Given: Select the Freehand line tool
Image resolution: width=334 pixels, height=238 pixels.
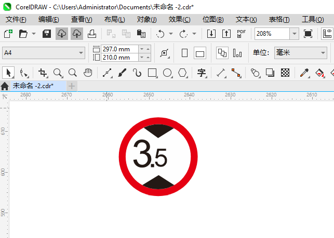Looking at the screenshot, I should [x=107, y=73].
